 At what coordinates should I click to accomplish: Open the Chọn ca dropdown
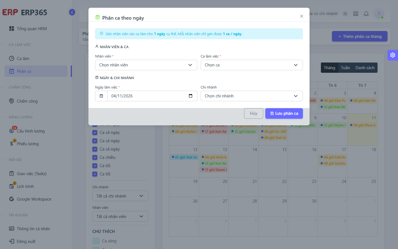(x=252, y=65)
